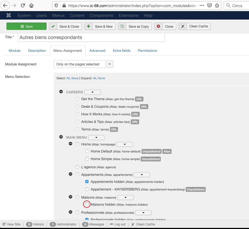This screenshot has width=249, height=229.
Task: Open the Extensions menu
Action: (x=129, y=15)
